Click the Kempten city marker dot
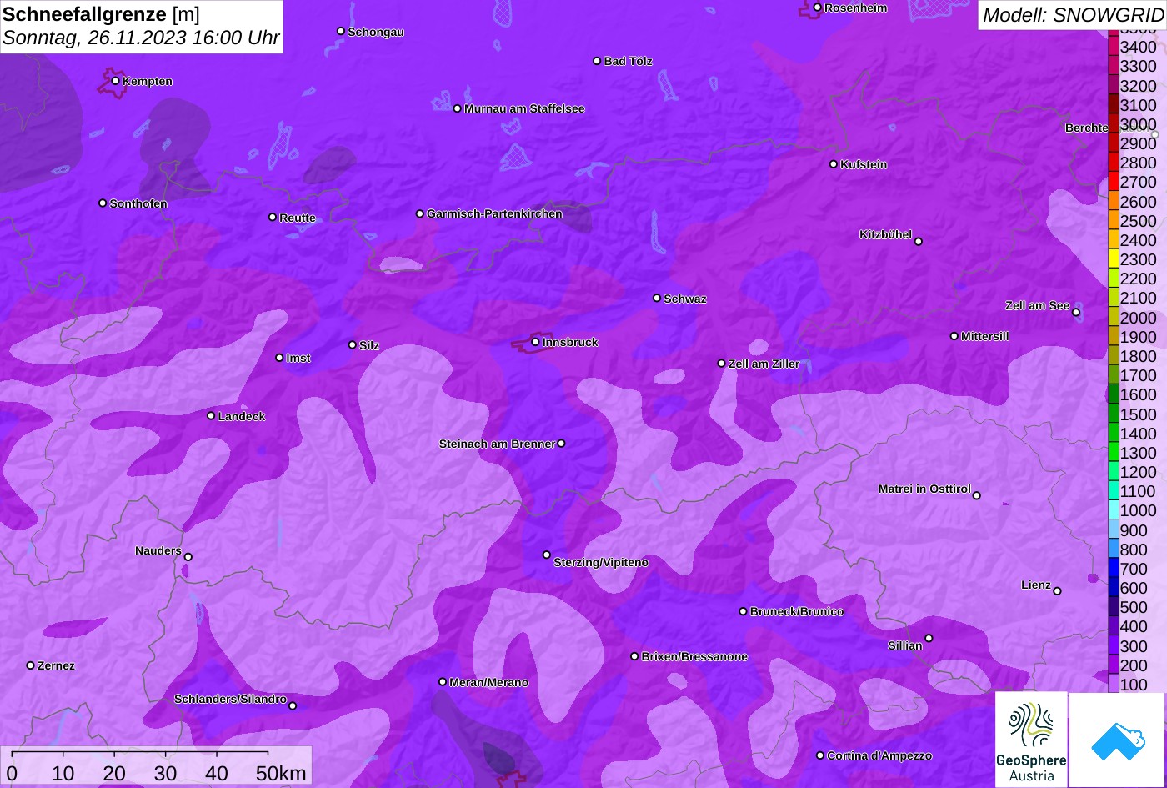 coord(115,81)
